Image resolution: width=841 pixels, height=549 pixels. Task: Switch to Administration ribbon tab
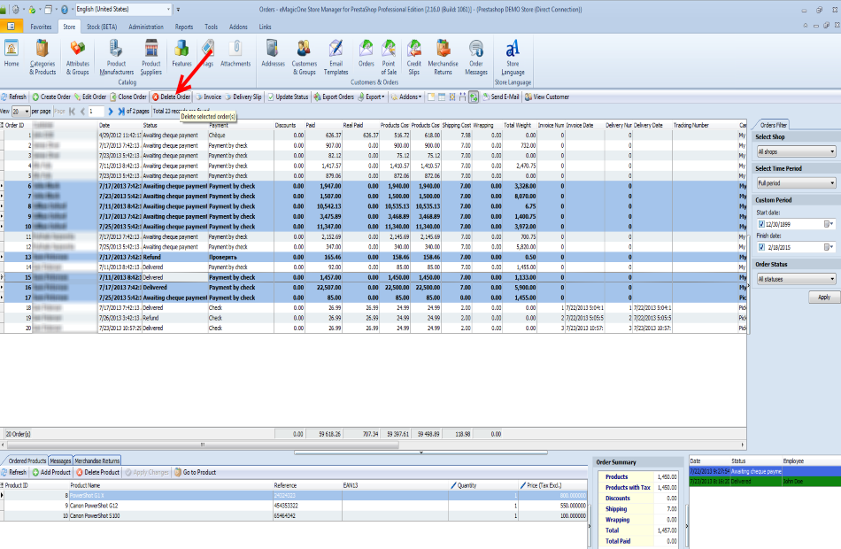pyautogui.click(x=146, y=27)
